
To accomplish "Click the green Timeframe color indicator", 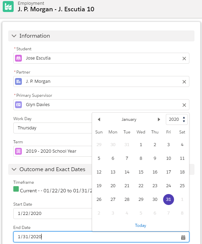I will pyautogui.click(x=16, y=189).
